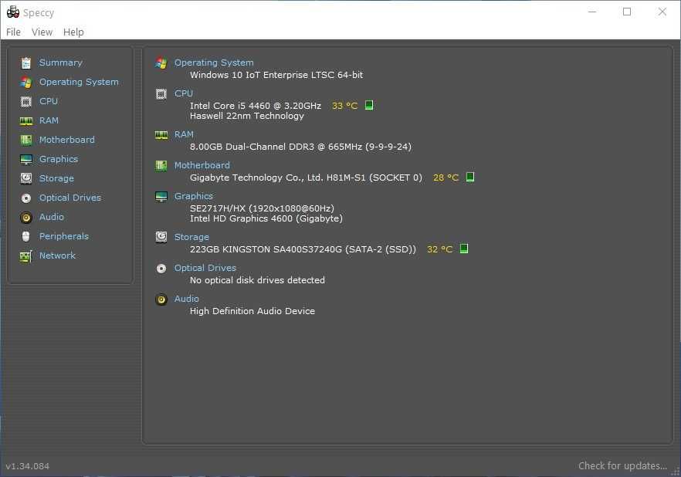The image size is (681, 477).
Task: Click the Optical Drives disc icon in sidebar
Action: [26, 198]
